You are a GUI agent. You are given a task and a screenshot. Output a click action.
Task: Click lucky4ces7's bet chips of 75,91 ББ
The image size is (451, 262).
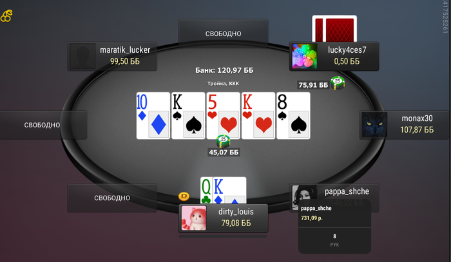[338, 83]
